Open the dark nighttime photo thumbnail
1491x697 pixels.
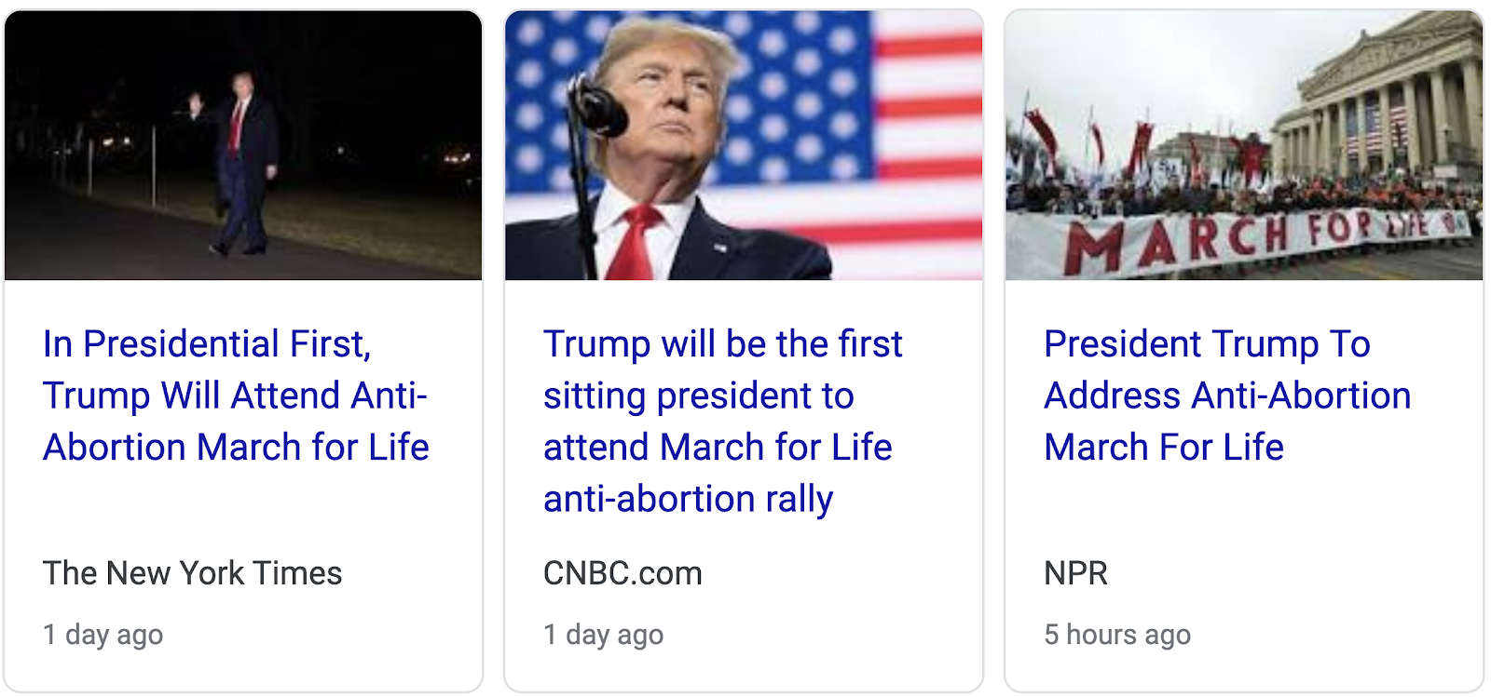click(243, 145)
